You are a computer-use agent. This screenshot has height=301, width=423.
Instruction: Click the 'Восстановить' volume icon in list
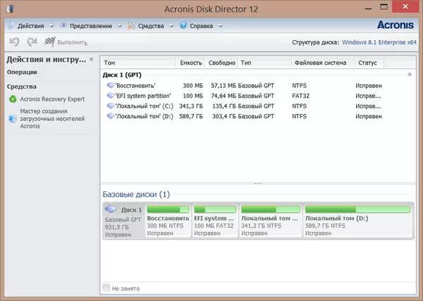(x=110, y=85)
